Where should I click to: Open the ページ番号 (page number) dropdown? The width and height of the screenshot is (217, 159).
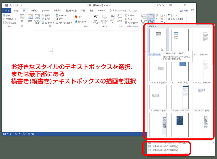(132, 23)
